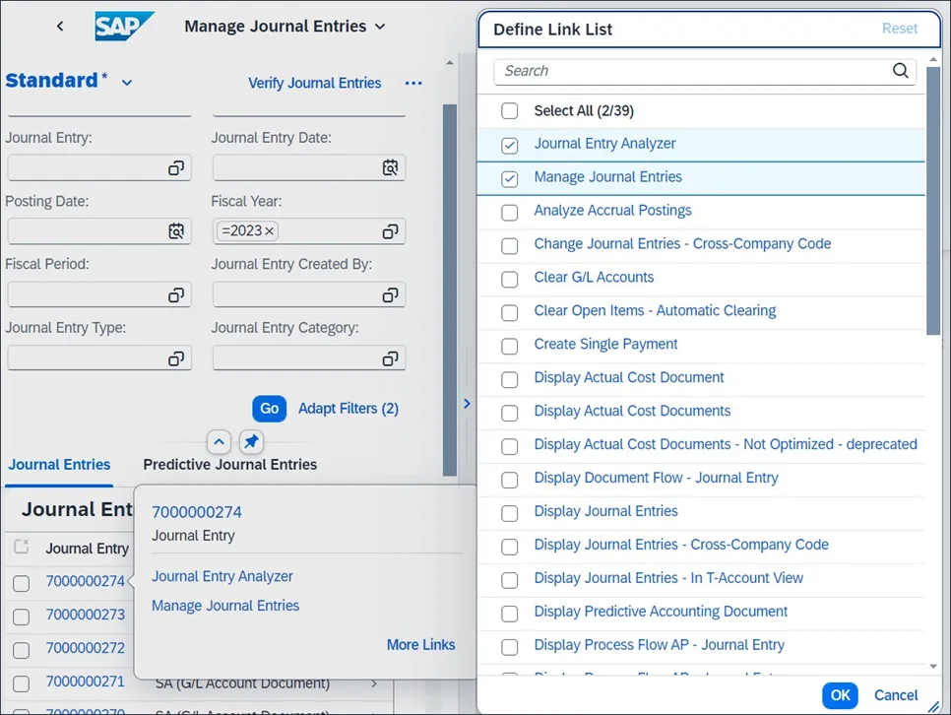Uncheck Manage Journal Entries checkbox in list
Screen dimensions: 951x715
(510, 178)
